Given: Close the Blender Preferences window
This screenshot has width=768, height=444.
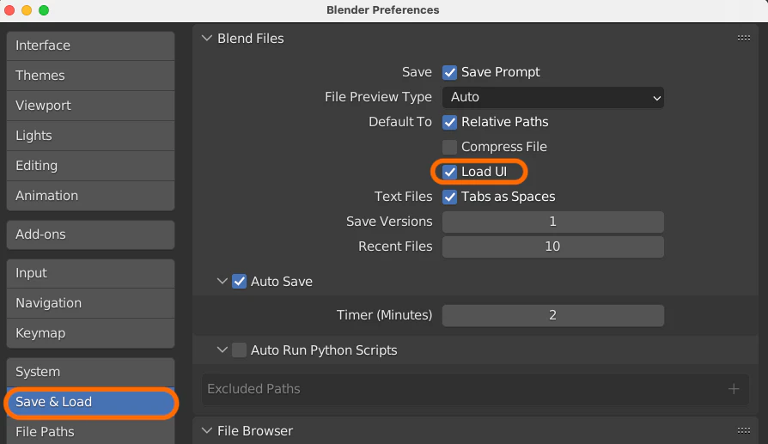Looking at the screenshot, I should pyautogui.click(x=9, y=10).
